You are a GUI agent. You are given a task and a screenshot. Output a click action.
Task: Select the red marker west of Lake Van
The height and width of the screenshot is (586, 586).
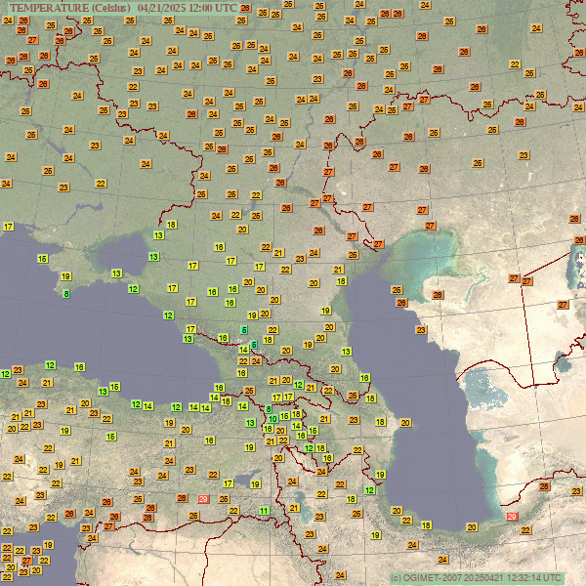[203, 499]
